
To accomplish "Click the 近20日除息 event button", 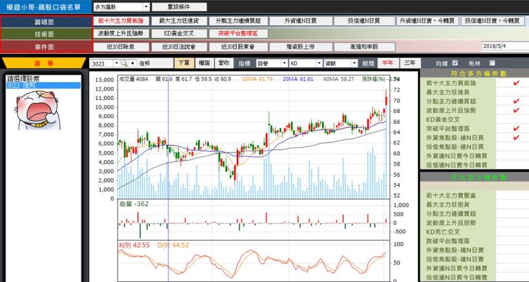I will [x=121, y=47].
